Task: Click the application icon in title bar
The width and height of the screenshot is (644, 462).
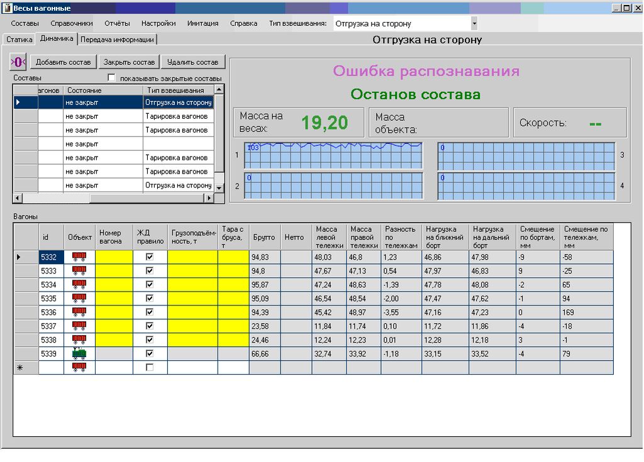Action: pos(8,8)
